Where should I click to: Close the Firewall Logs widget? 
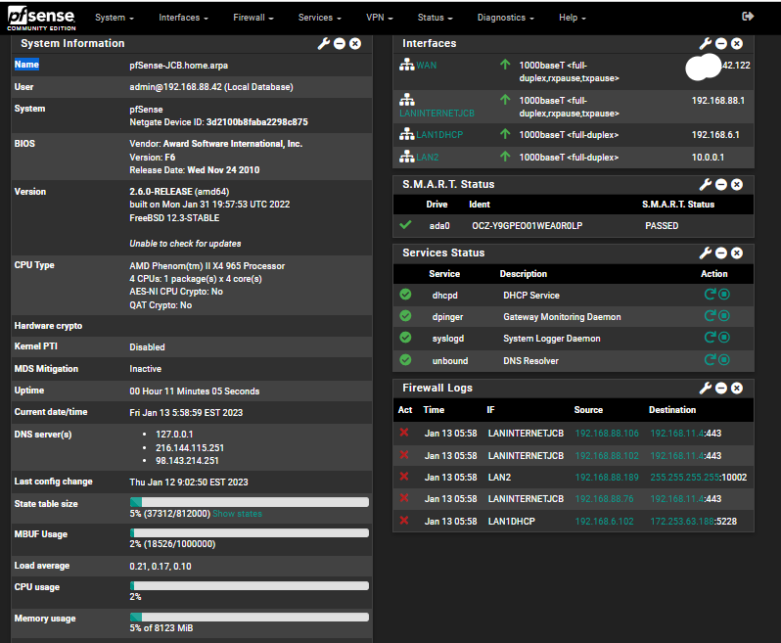point(737,388)
